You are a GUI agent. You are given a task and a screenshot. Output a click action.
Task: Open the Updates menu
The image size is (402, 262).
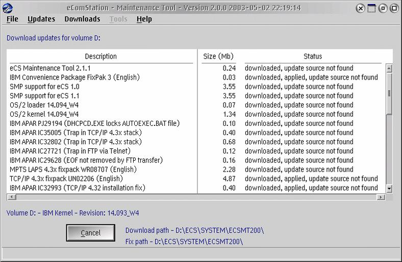[x=41, y=19]
